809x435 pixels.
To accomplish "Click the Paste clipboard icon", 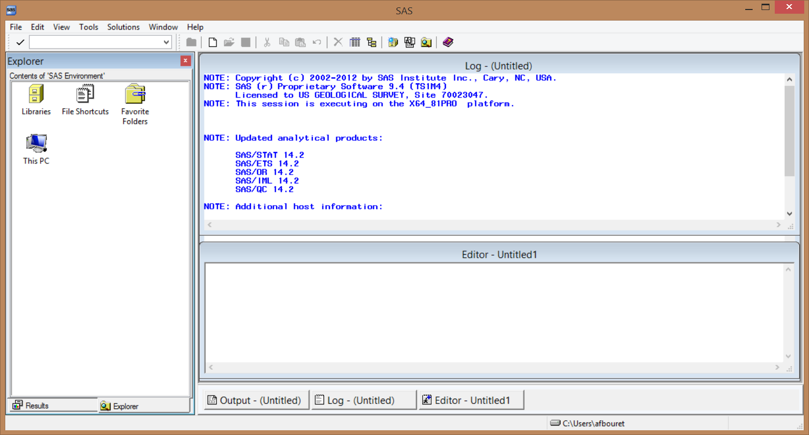I will pyautogui.click(x=300, y=42).
